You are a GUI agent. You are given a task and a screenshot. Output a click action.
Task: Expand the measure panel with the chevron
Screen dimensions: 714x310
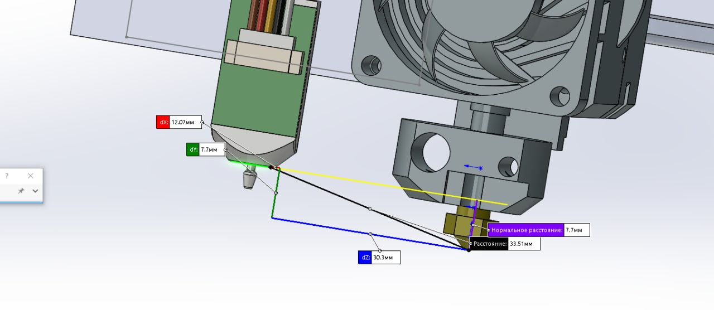(x=35, y=191)
